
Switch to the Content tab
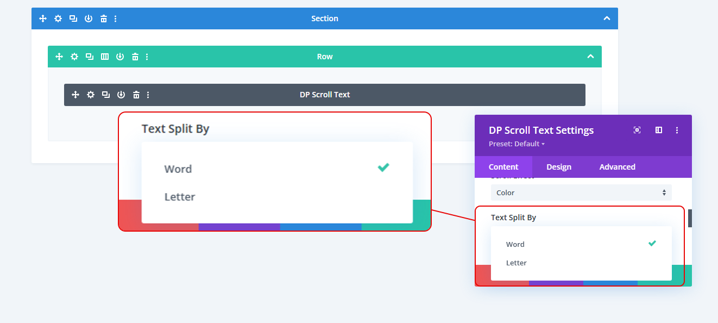click(503, 167)
